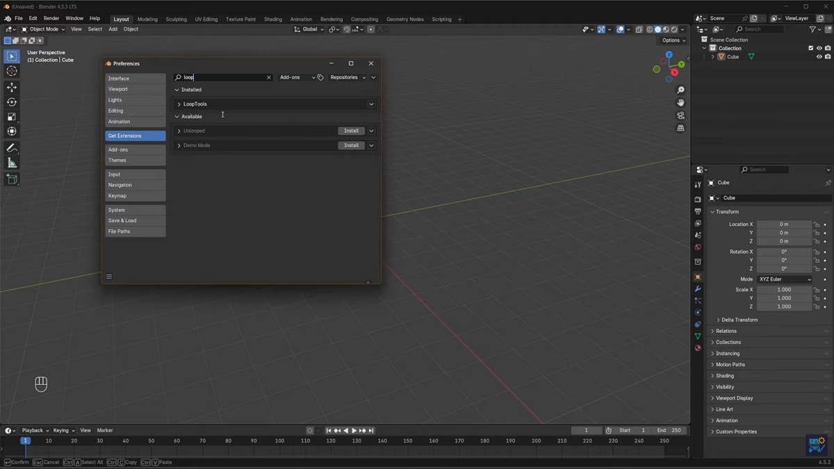Click the Scale Z value field
This screenshot has height=469, width=834.
pos(784,306)
